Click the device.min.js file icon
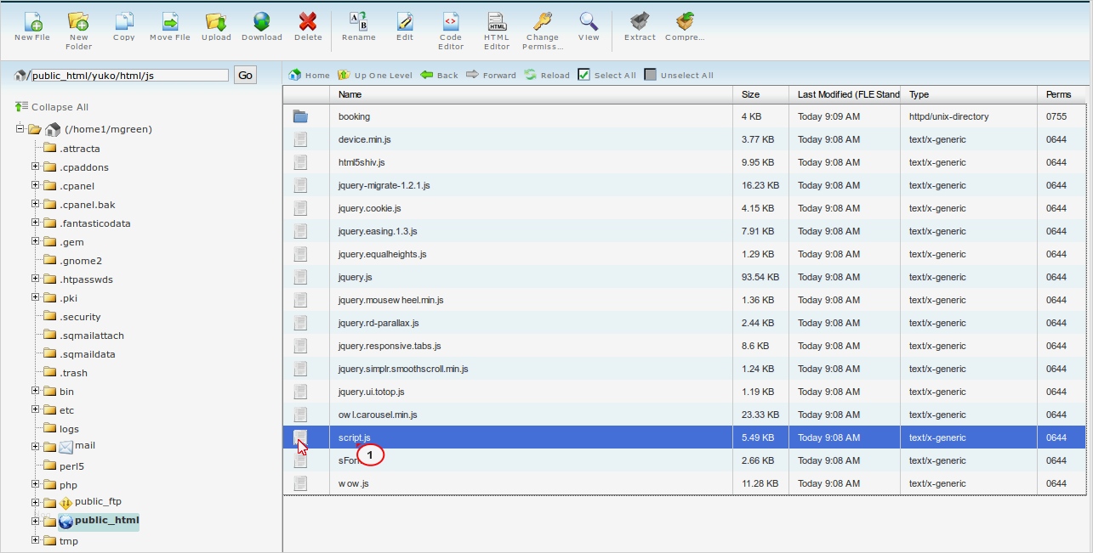Image resolution: width=1093 pixels, height=553 pixels. click(300, 139)
